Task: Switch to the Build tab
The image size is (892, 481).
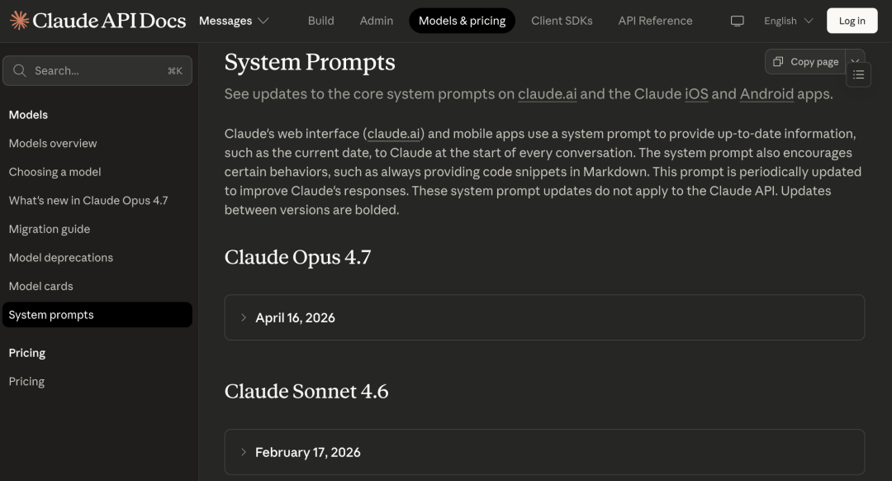Action: [320, 21]
